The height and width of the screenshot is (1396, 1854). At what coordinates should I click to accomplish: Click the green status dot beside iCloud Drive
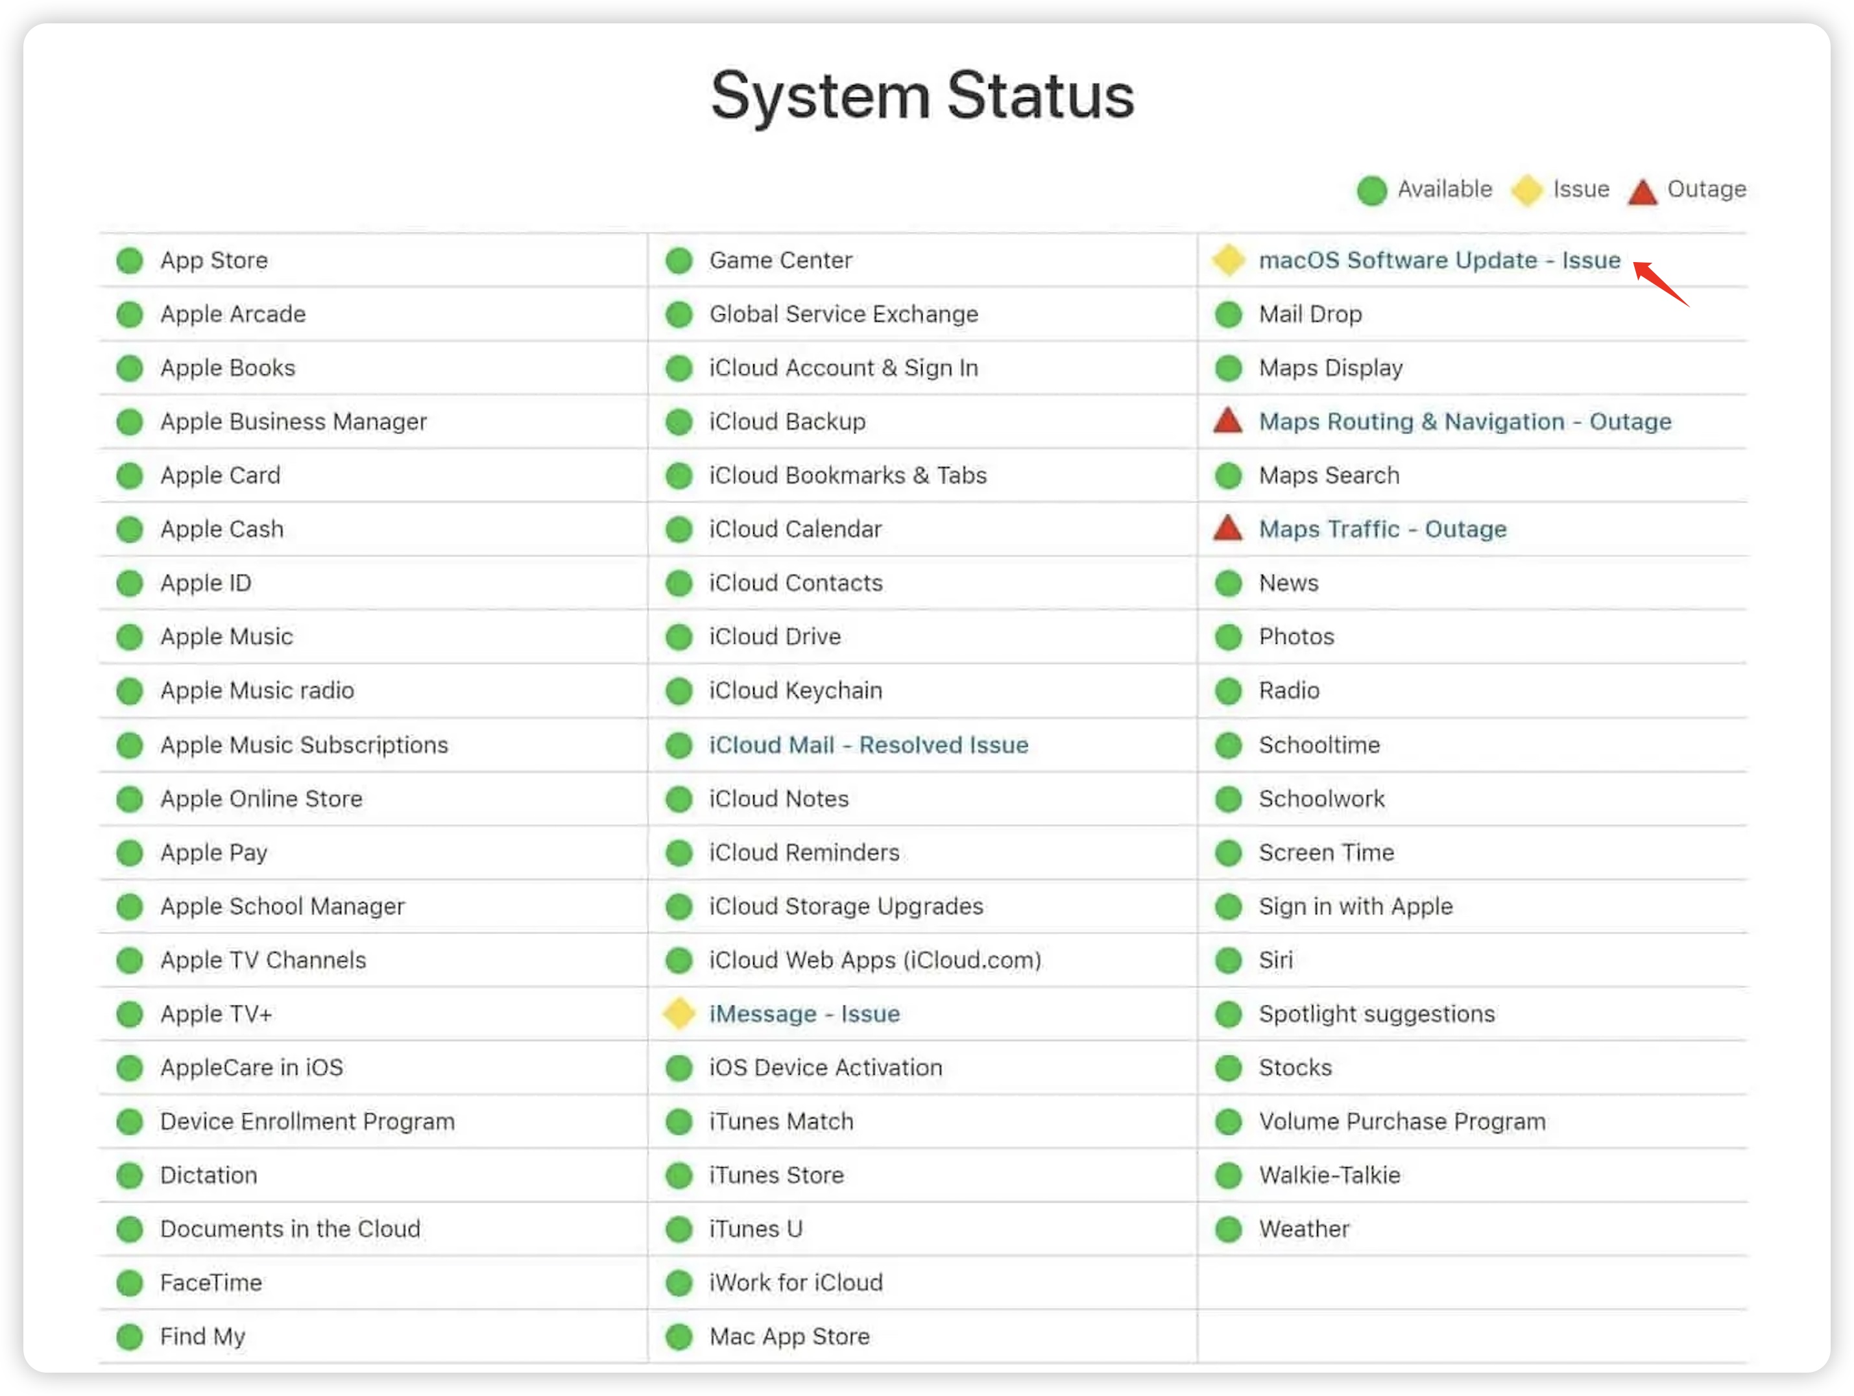(679, 637)
